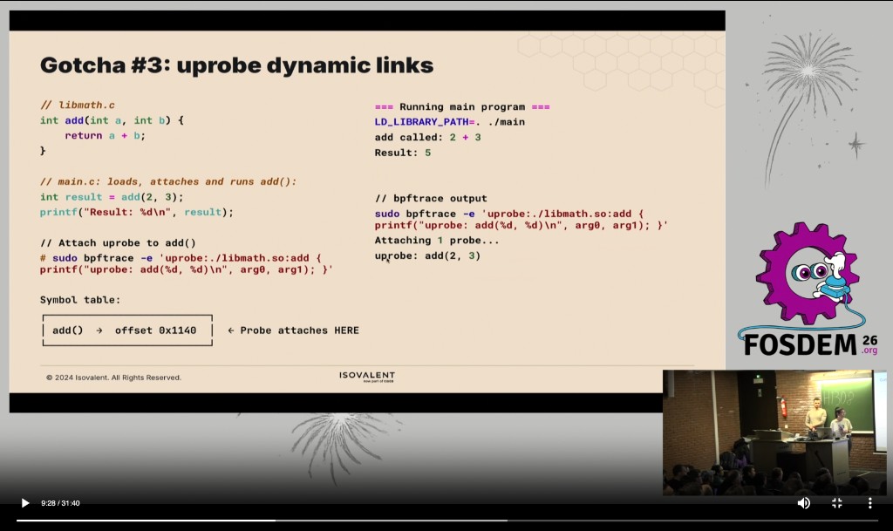Click the speaker camera inset video
This screenshot has width=893, height=531.
click(x=774, y=432)
